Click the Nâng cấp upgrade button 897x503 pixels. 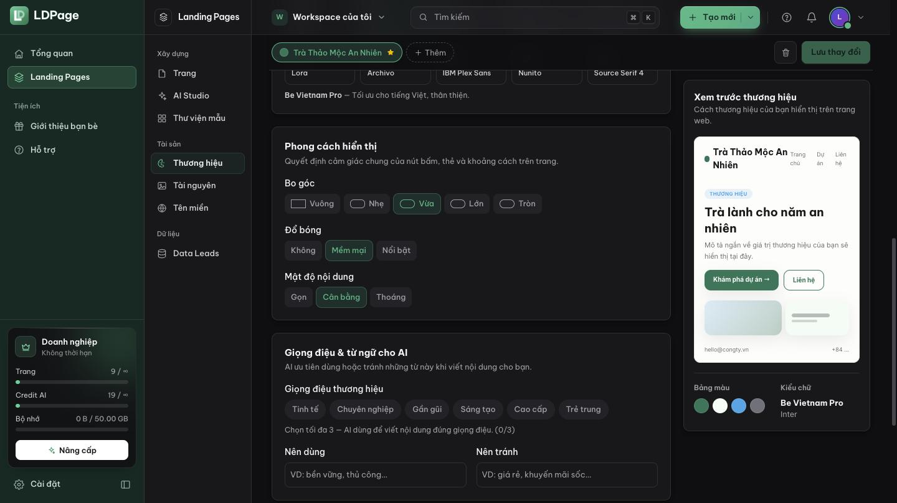click(x=72, y=450)
